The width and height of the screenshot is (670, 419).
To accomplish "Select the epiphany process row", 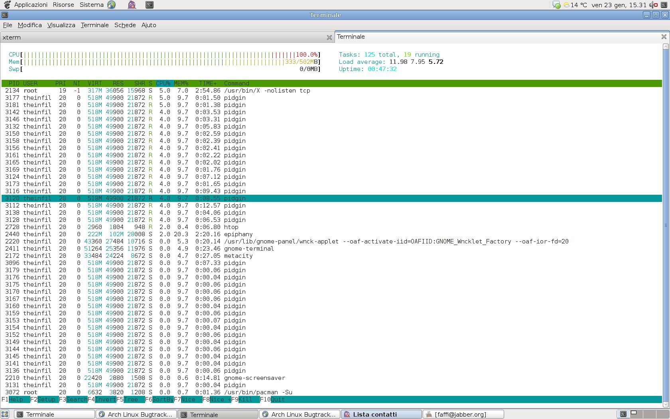I will pos(238,234).
